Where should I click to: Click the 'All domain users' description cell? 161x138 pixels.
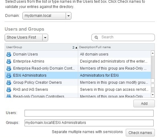tap(114, 54)
